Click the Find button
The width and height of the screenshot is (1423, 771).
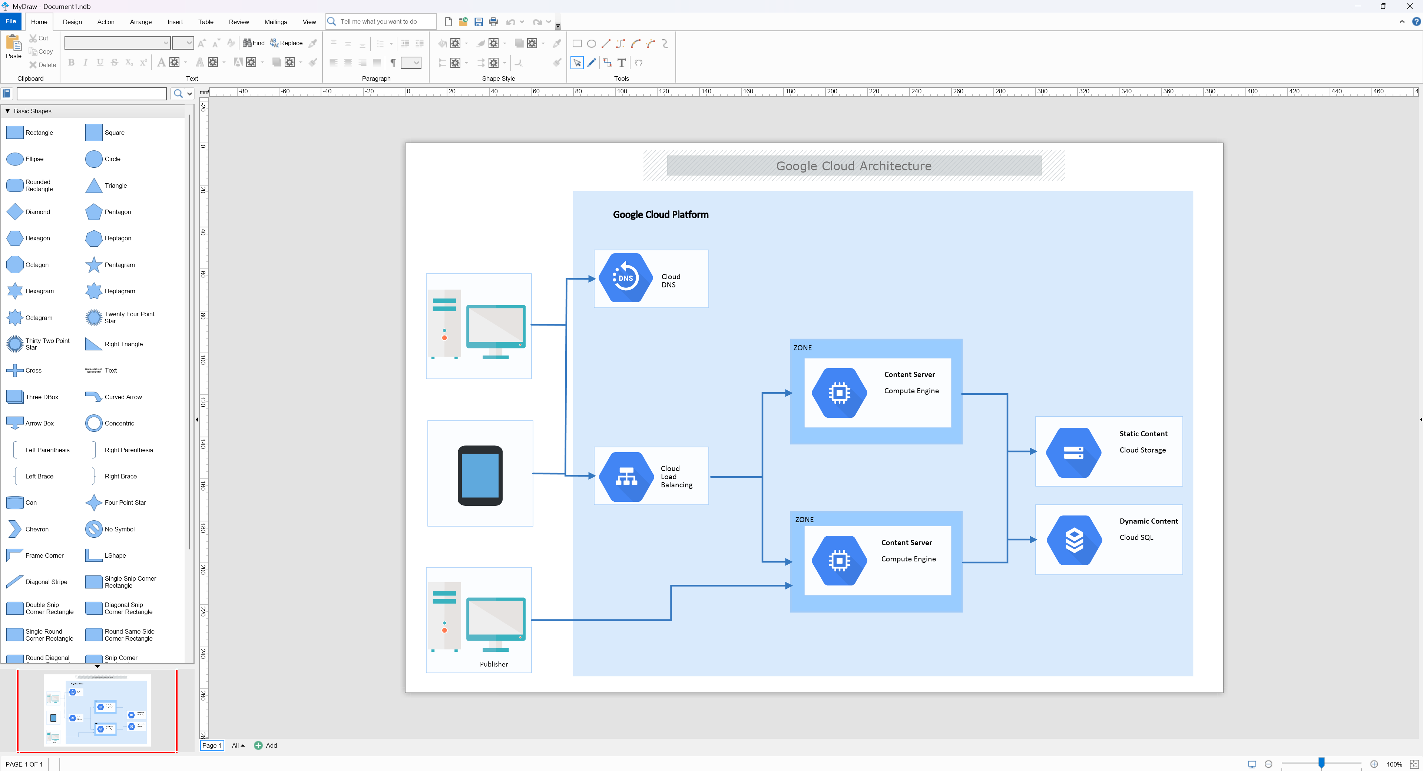point(254,43)
